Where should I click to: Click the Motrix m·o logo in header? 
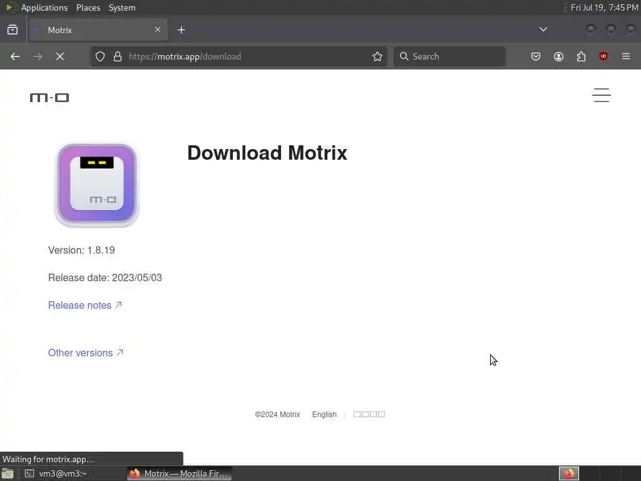49,97
